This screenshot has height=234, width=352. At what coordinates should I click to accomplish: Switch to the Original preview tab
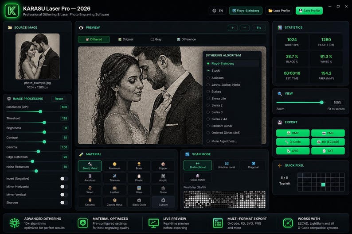126,39
